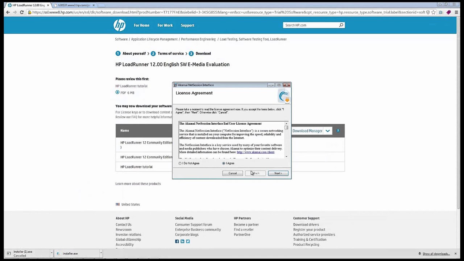Select the I Agree radio button
This screenshot has height=261, width=464.
tap(224, 163)
